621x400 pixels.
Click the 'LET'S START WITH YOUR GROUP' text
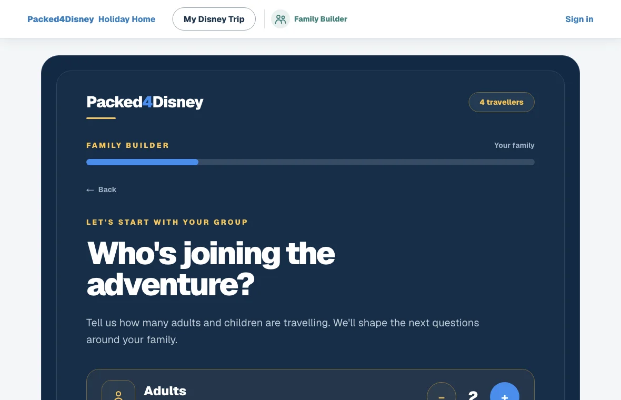167,222
